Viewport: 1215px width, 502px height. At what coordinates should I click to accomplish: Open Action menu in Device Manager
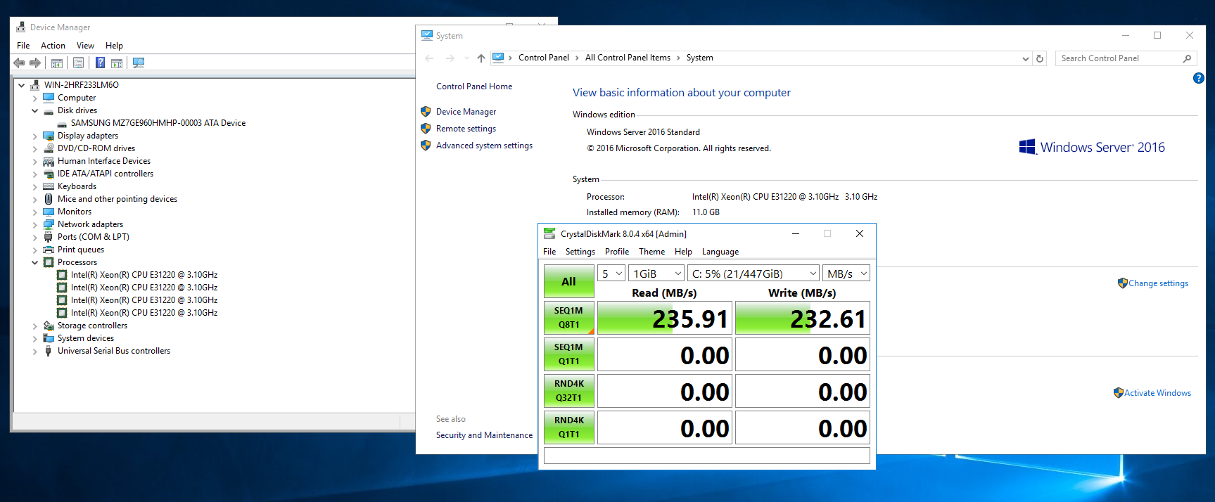click(x=53, y=46)
